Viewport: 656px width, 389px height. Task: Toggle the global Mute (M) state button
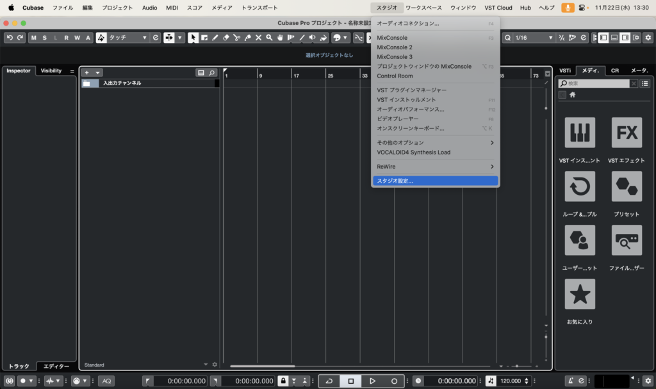(x=33, y=38)
